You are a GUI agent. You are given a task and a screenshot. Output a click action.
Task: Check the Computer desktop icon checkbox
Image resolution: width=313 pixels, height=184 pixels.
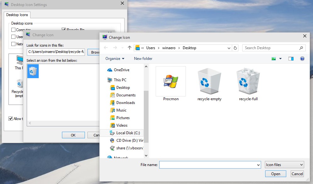click(13, 30)
